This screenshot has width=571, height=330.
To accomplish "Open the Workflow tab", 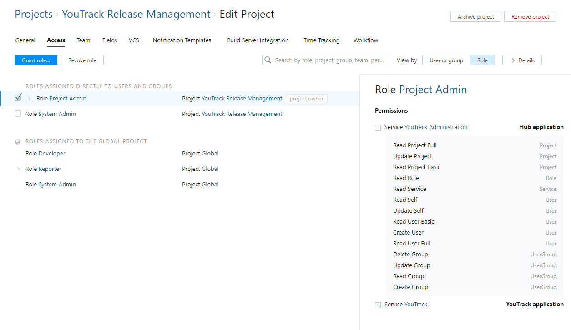I will tap(366, 40).
